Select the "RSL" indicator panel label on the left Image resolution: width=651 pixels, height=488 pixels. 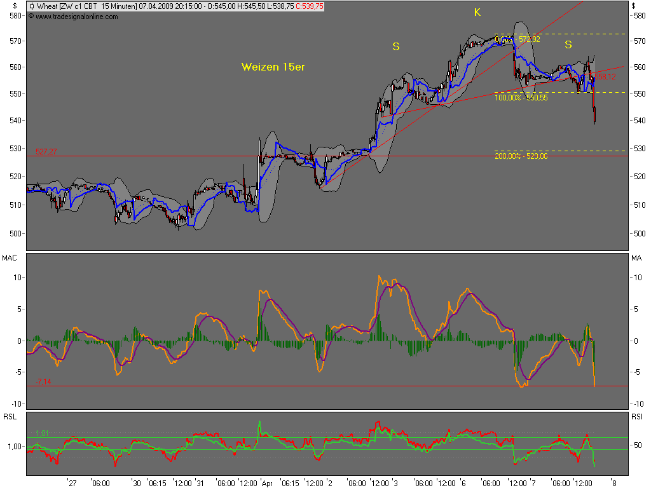[10, 417]
